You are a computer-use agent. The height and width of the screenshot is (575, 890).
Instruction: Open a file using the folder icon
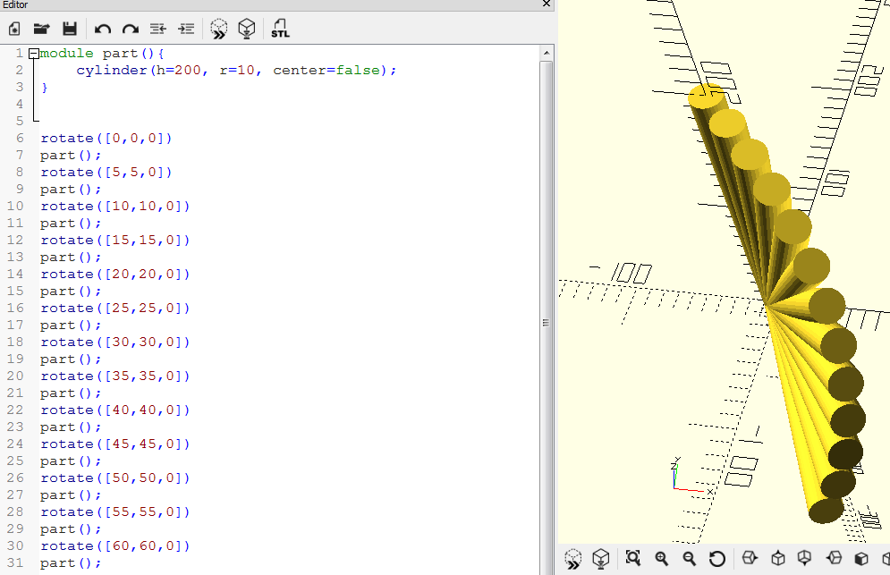tap(41, 30)
